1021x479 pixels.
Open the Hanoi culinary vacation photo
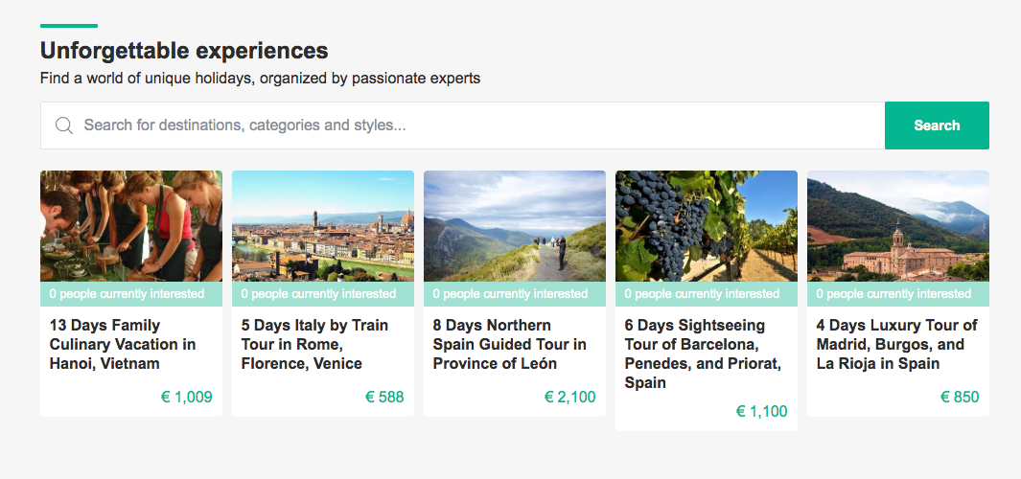click(131, 226)
